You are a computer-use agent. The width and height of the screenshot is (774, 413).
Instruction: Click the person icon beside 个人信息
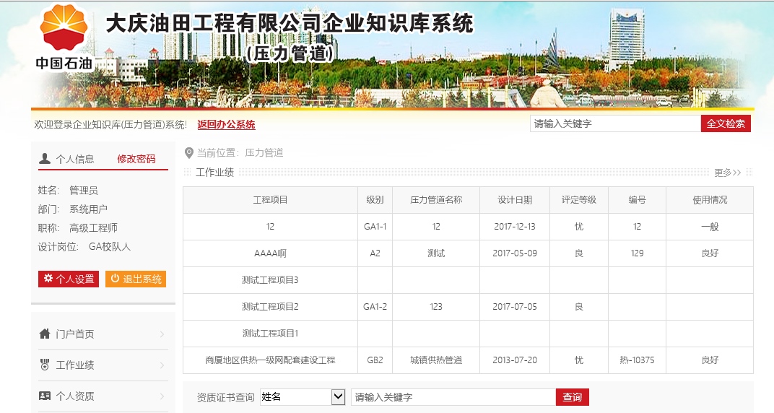pyautogui.click(x=45, y=159)
